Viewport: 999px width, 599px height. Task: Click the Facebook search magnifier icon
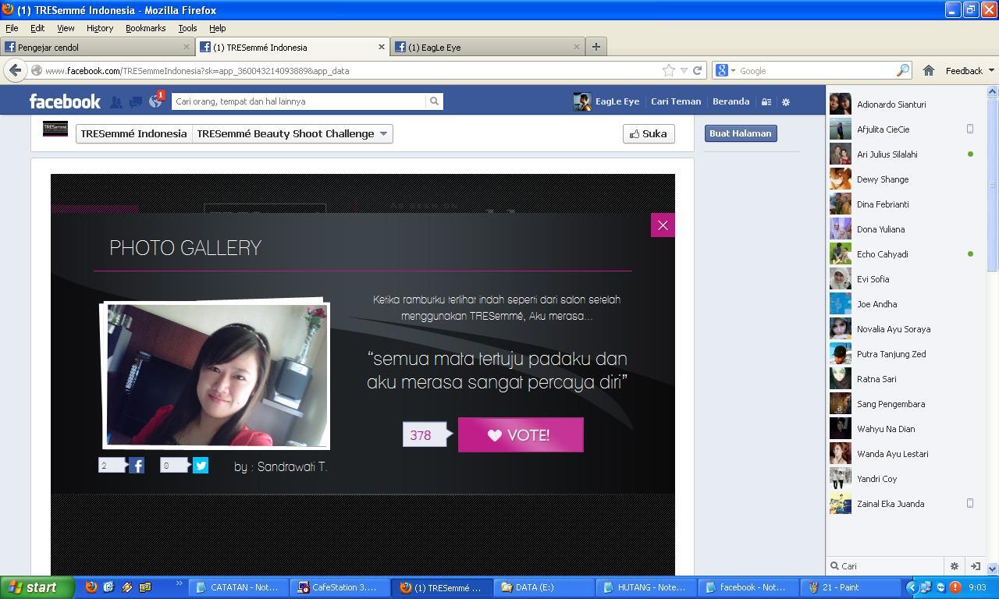tap(434, 101)
